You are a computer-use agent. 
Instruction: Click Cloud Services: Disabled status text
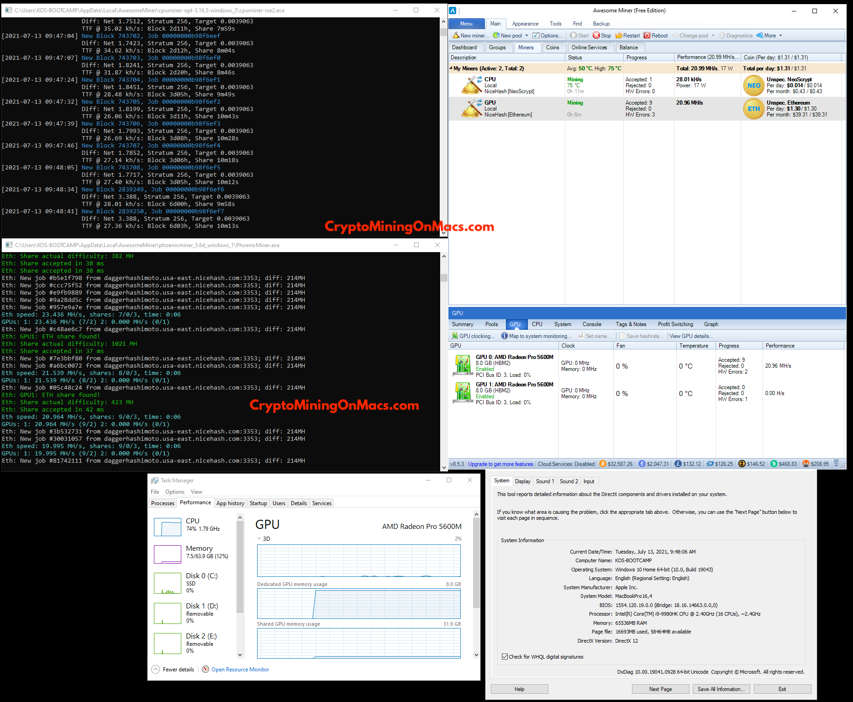[x=566, y=464]
